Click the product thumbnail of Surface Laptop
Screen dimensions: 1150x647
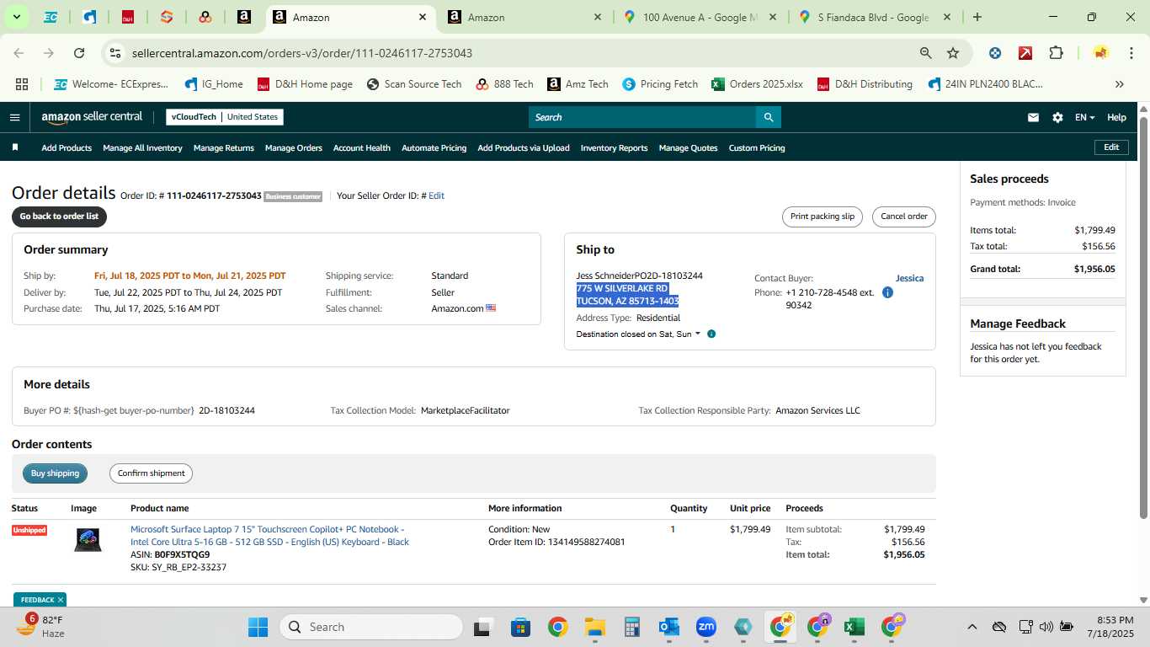click(x=88, y=540)
